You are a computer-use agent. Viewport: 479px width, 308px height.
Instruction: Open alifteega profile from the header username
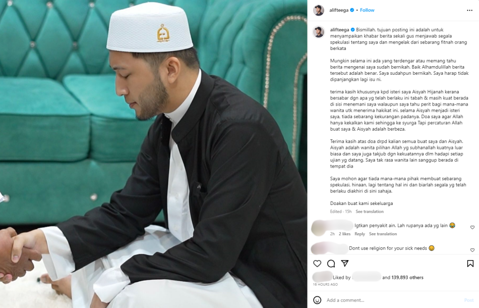pyautogui.click(x=339, y=10)
